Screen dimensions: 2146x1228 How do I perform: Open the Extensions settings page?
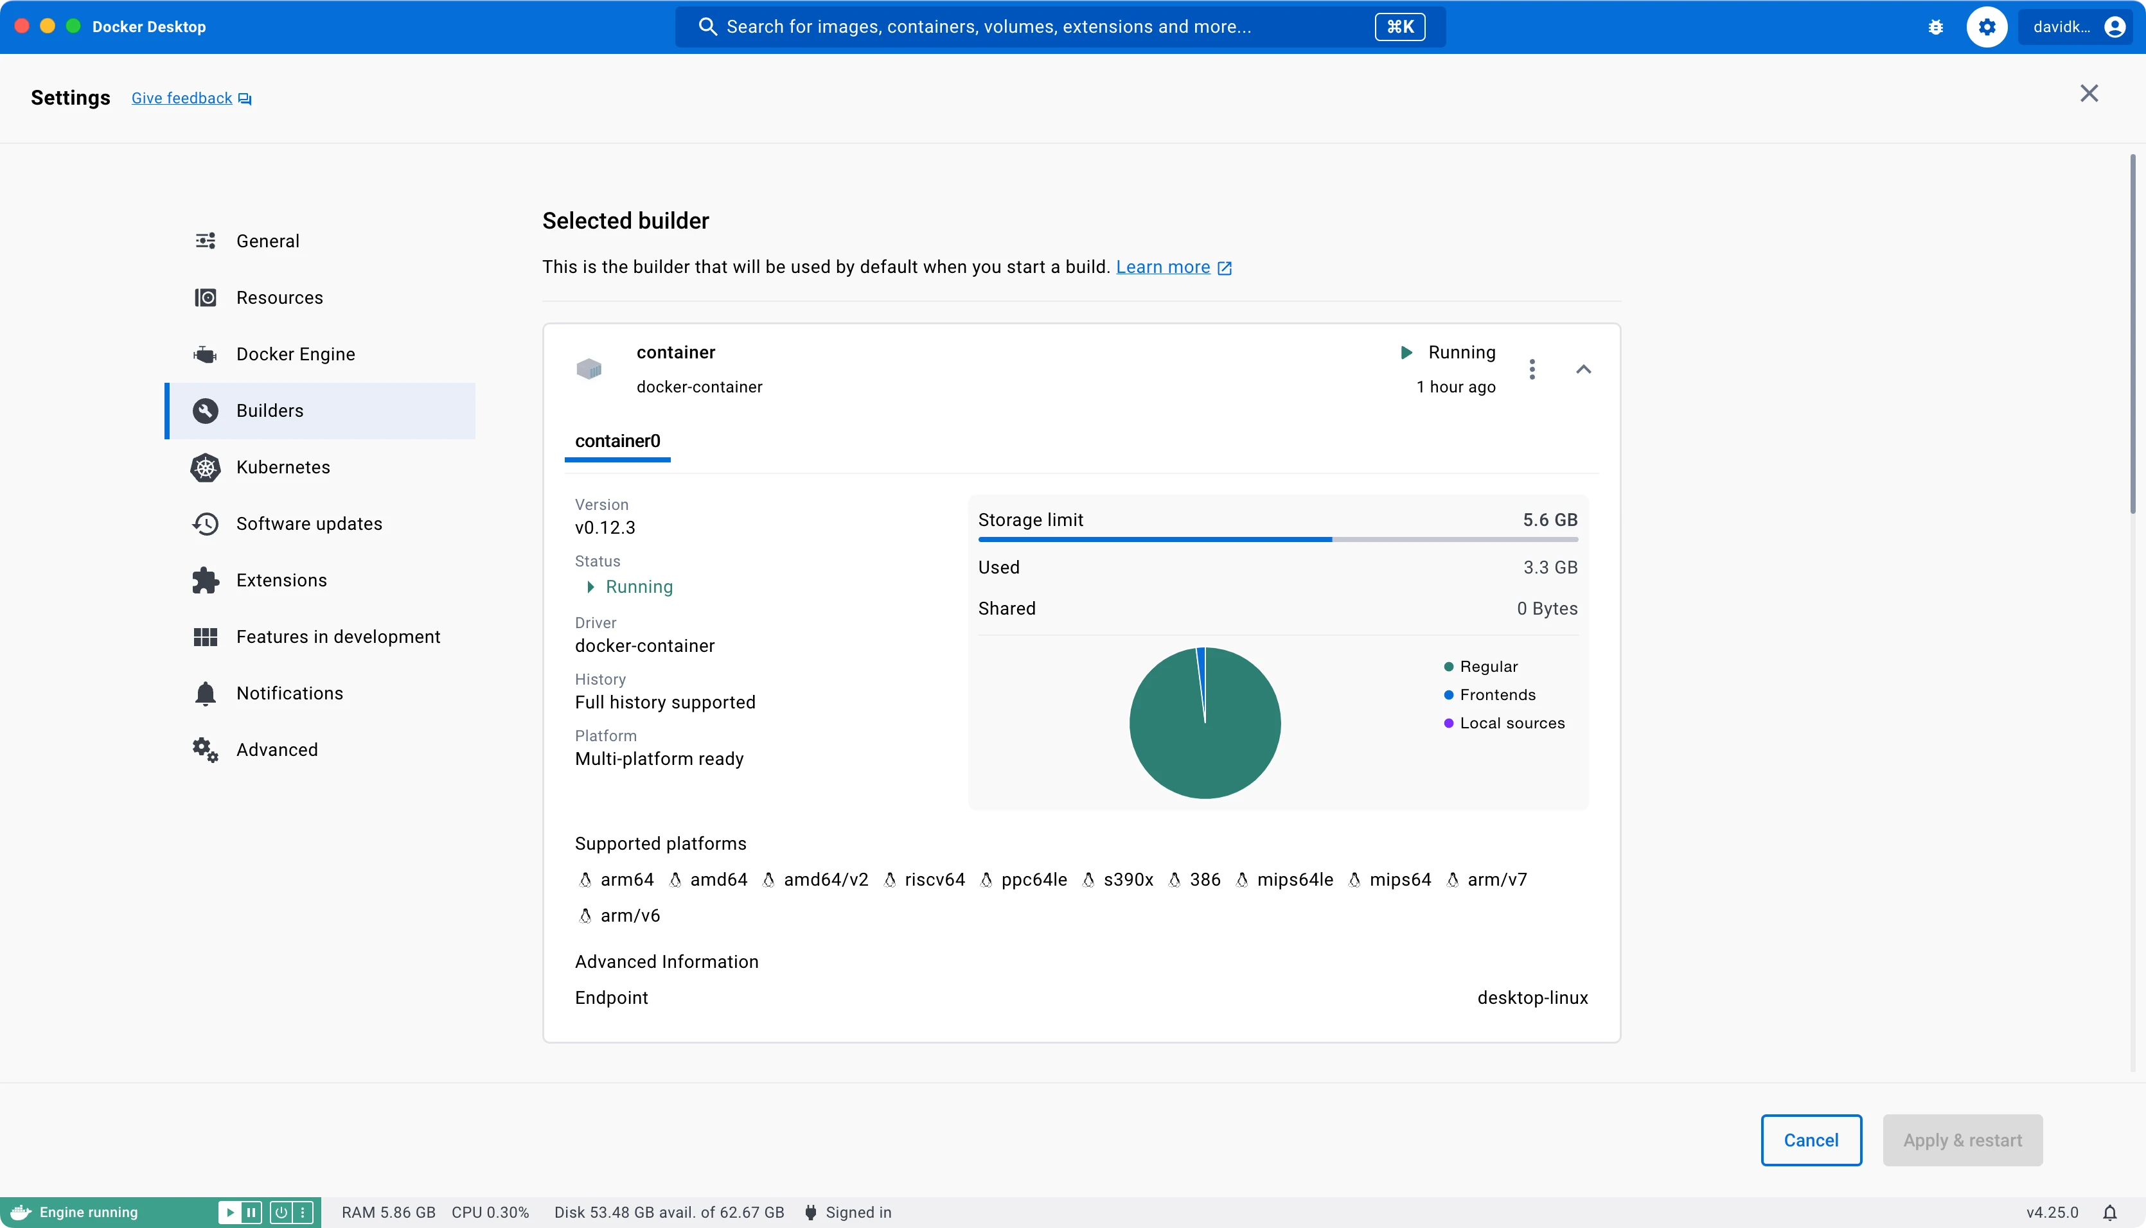click(x=281, y=580)
